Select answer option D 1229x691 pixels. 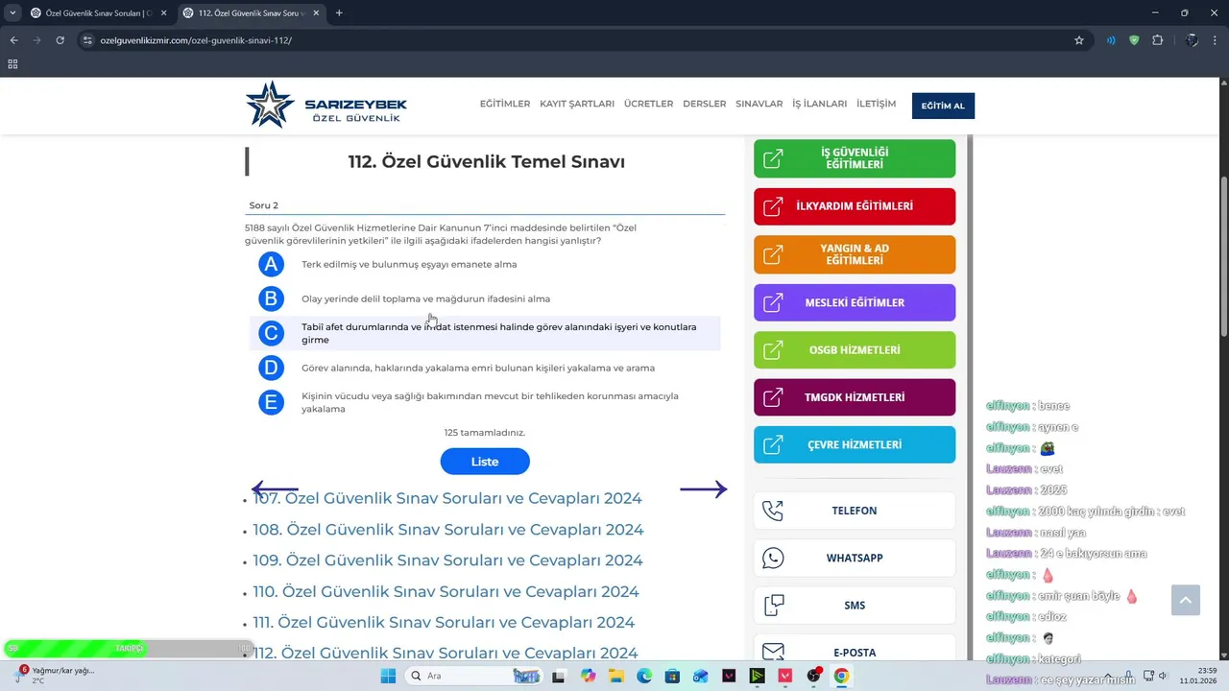click(x=271, y=368)
